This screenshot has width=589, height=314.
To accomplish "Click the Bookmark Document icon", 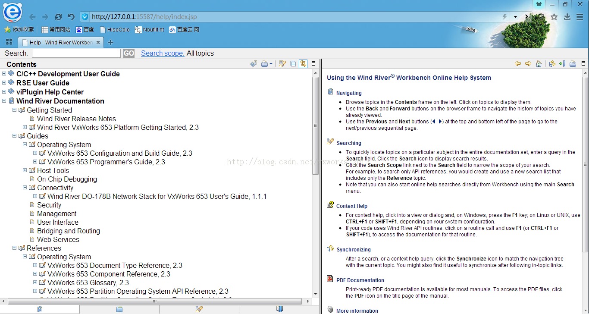I will pos(562,64).
